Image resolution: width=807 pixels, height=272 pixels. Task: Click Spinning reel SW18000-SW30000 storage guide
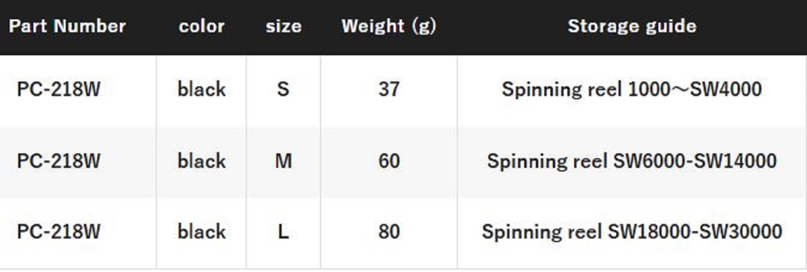pyautogui.click(x=631, y=232)
